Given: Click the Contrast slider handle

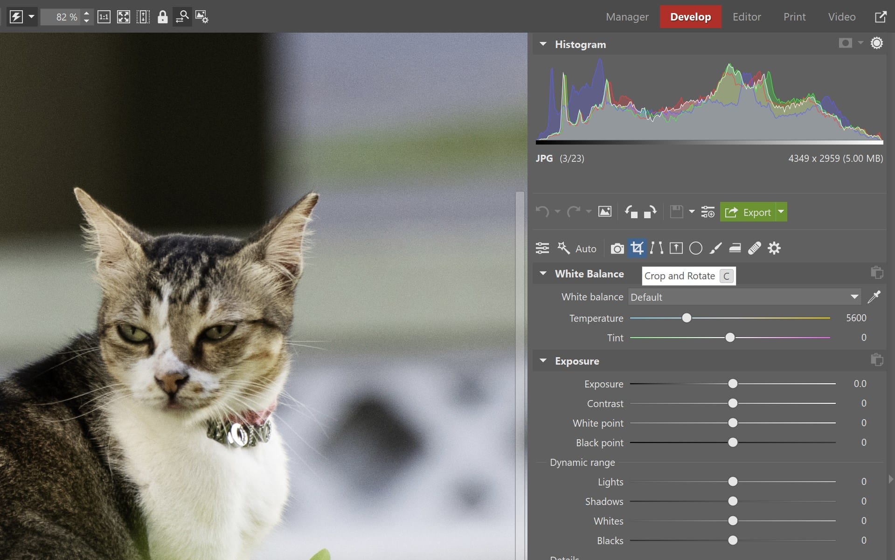Looking at the screenshot, I should click(x=733, y=403).
